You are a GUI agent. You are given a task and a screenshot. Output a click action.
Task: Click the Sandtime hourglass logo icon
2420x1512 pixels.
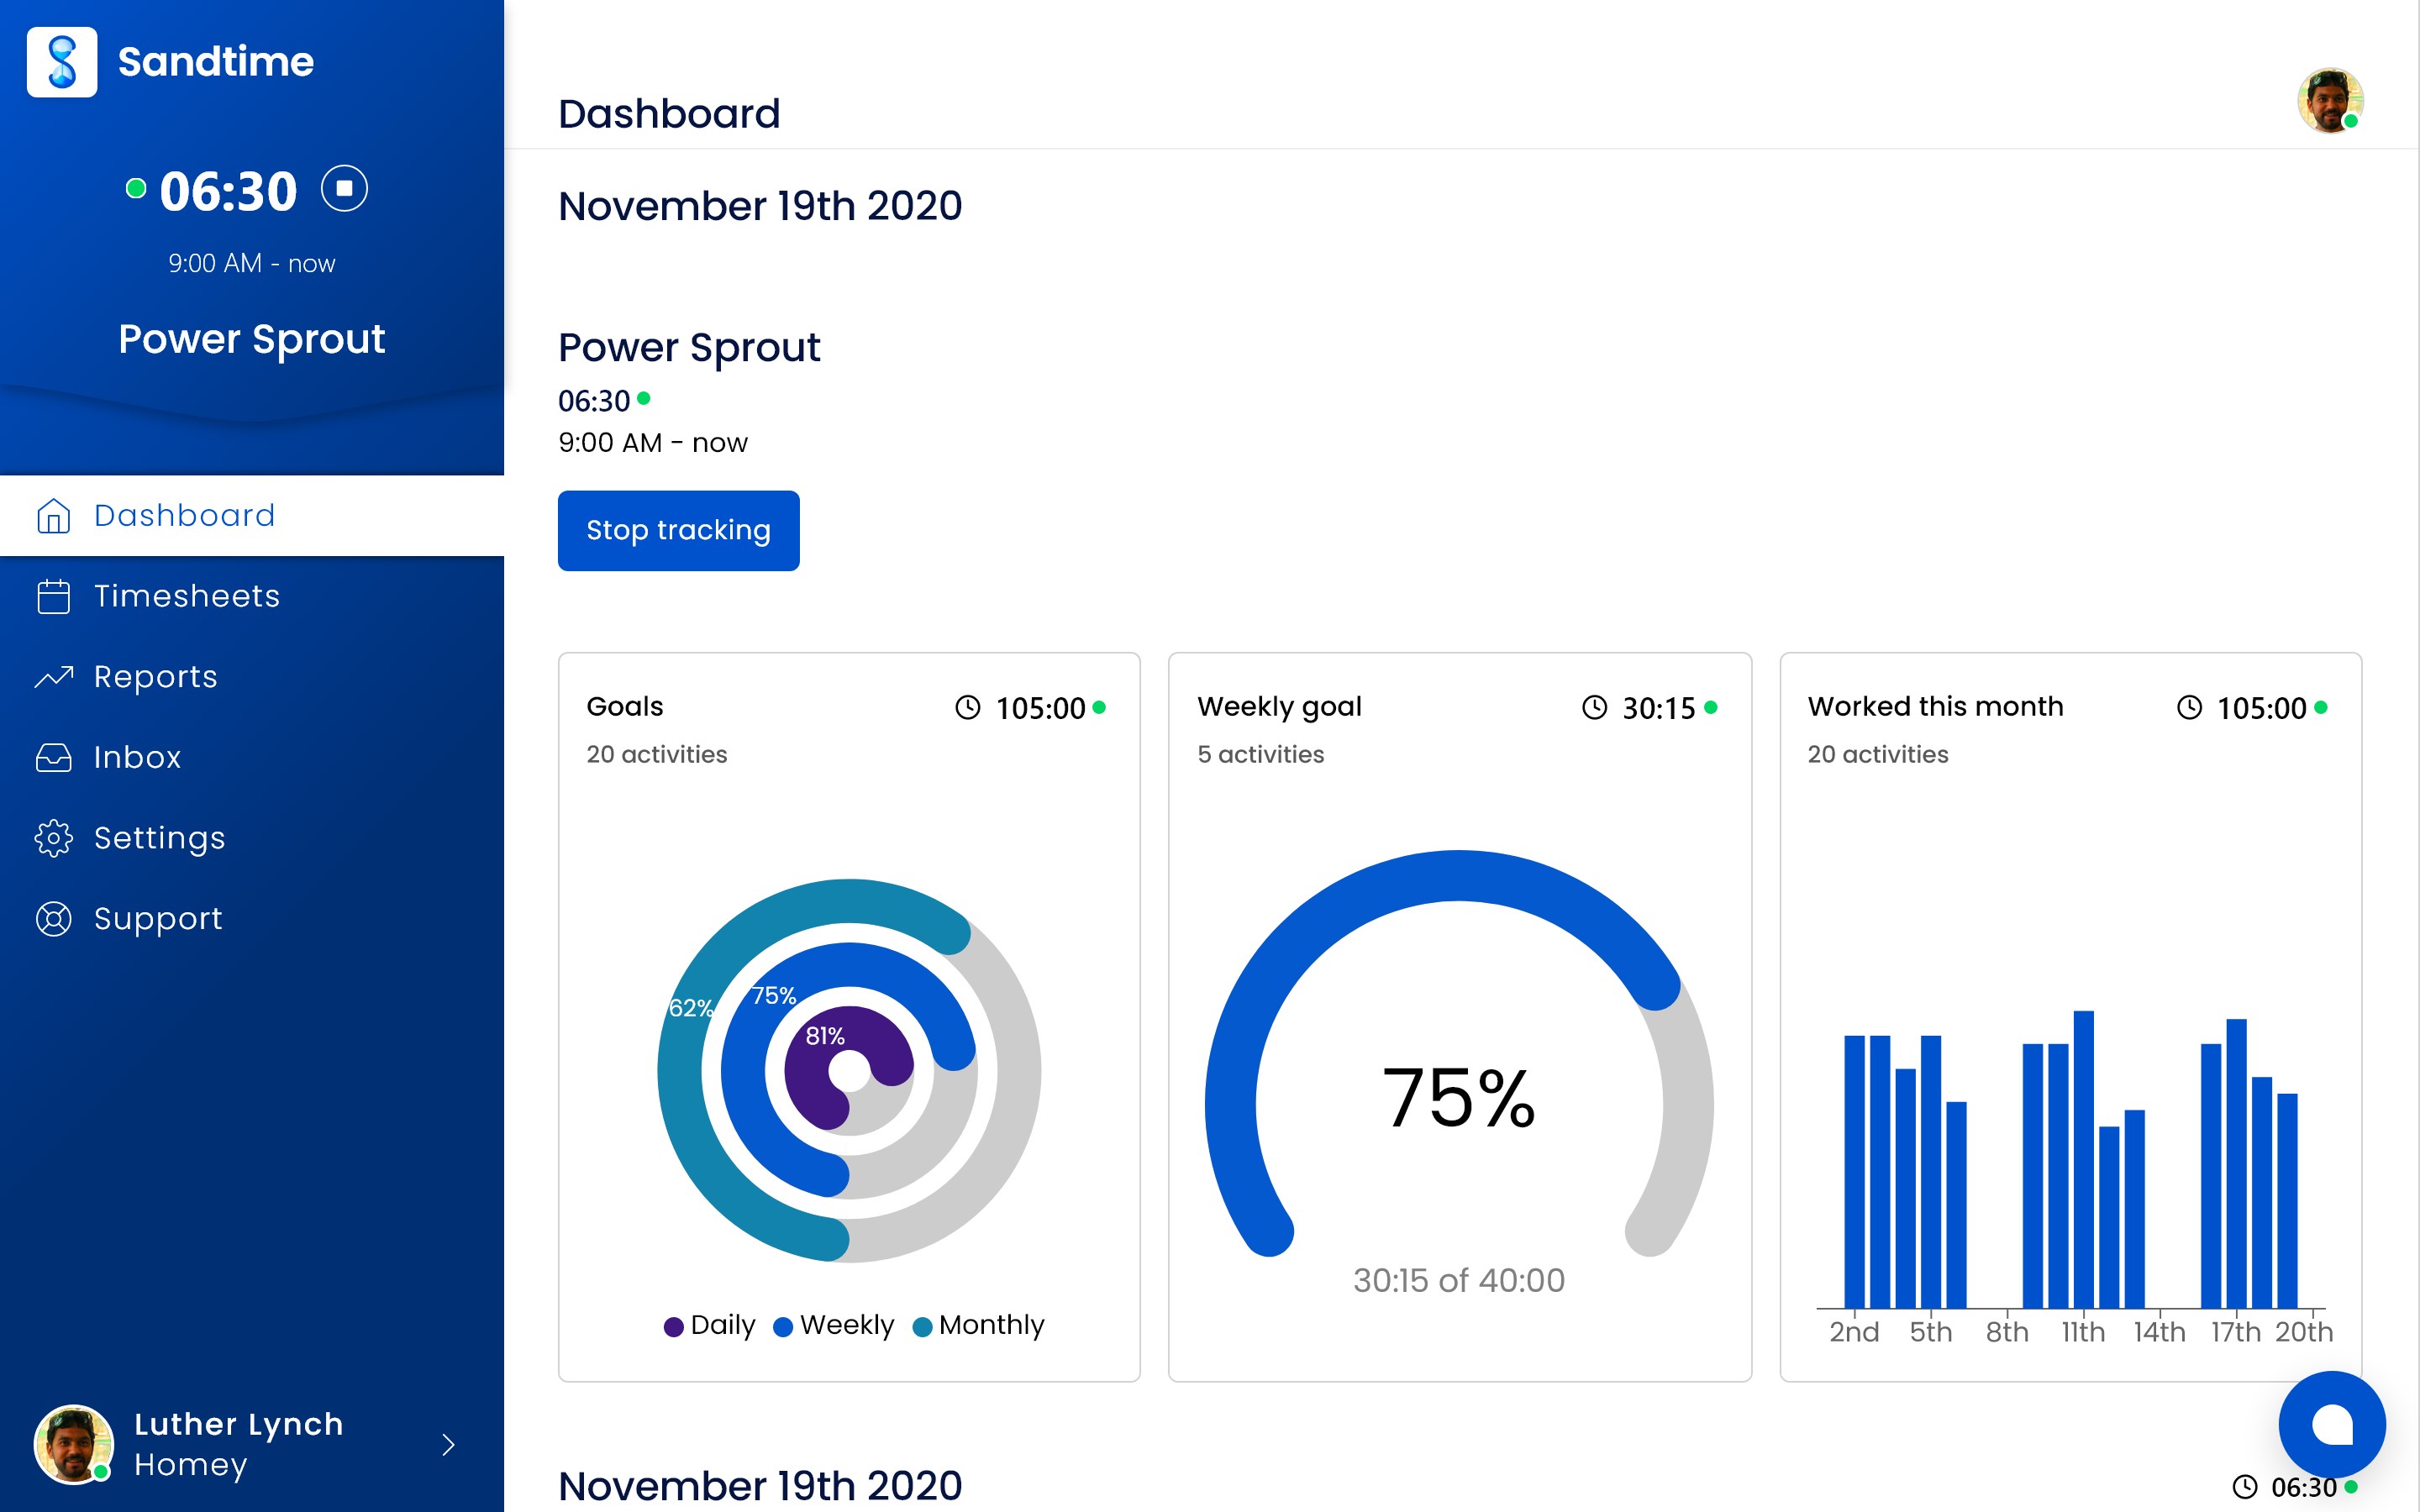62,62
